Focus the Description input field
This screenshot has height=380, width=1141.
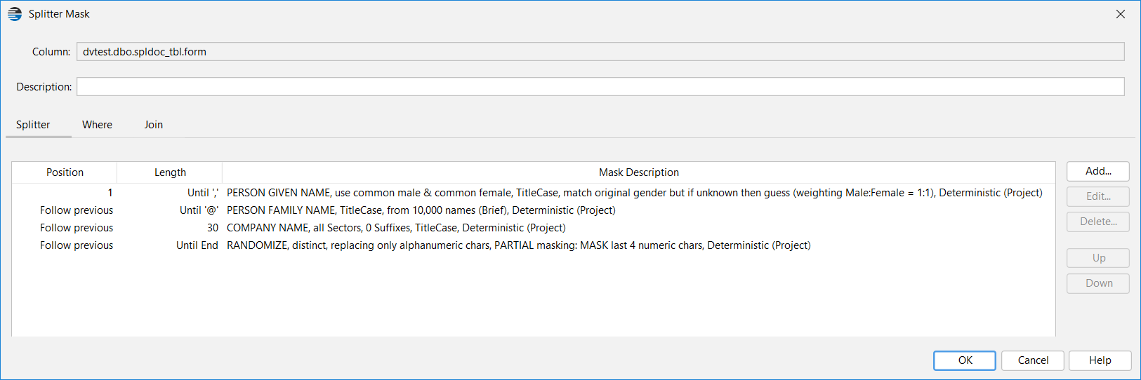pos(600,86)
